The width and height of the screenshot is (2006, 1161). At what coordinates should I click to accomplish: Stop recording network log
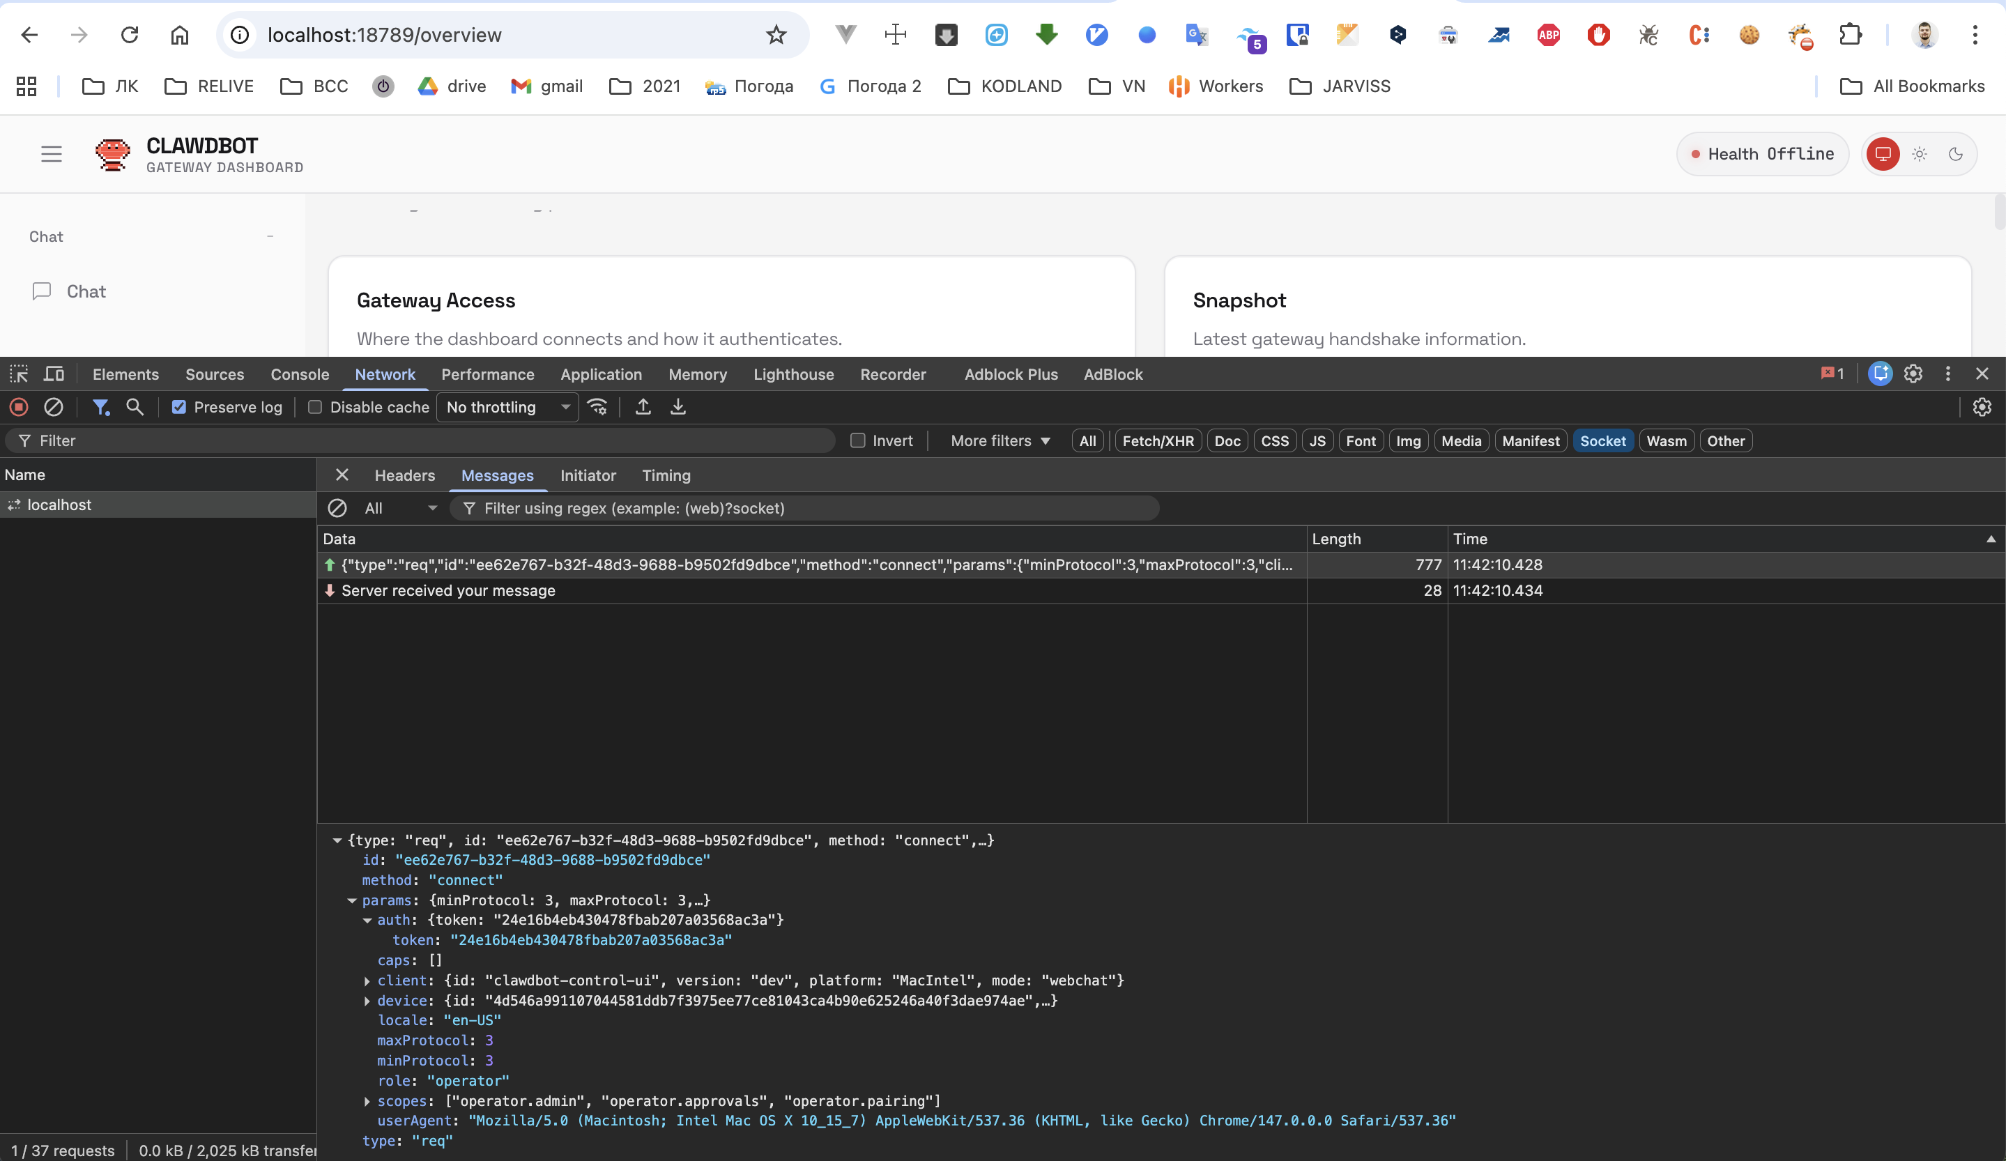pos(19,408)
